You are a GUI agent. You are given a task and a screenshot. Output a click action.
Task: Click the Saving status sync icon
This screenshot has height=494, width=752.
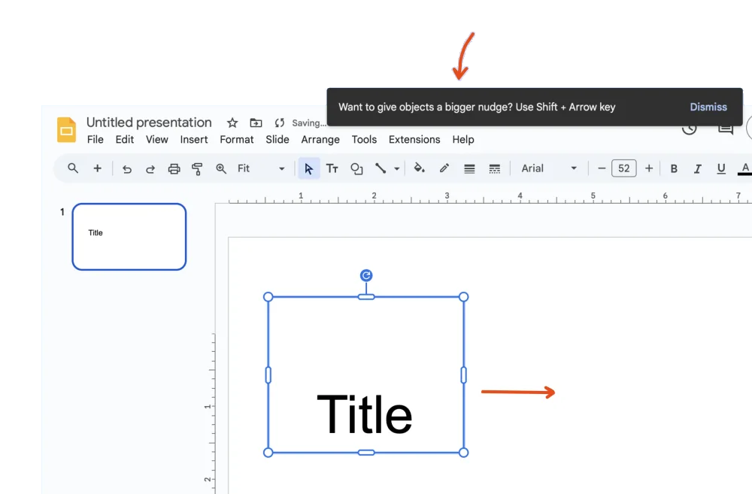pos(280,123)
